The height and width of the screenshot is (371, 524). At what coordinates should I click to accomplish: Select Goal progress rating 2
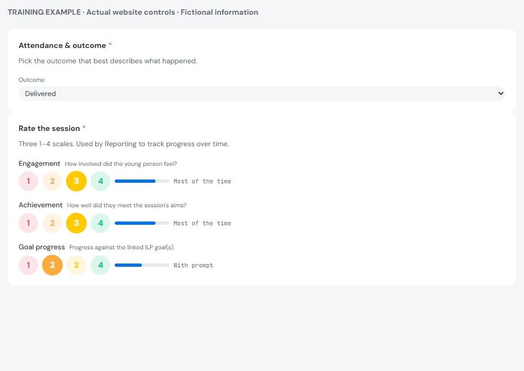(52, 265)
